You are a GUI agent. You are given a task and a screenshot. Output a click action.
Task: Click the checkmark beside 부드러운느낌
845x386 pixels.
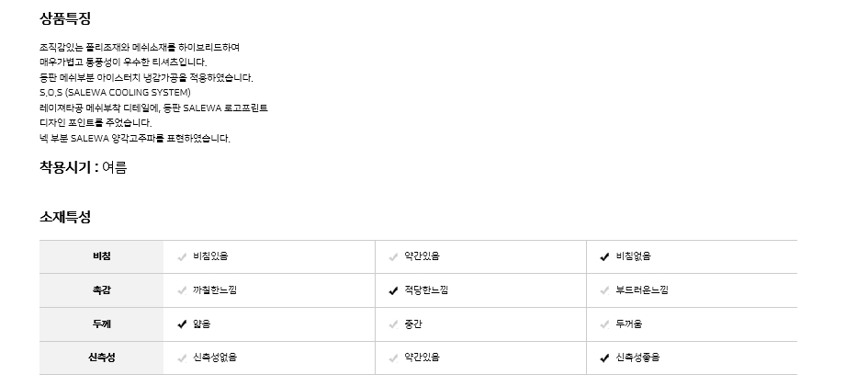pyautogui.click(x=604, y=290)
